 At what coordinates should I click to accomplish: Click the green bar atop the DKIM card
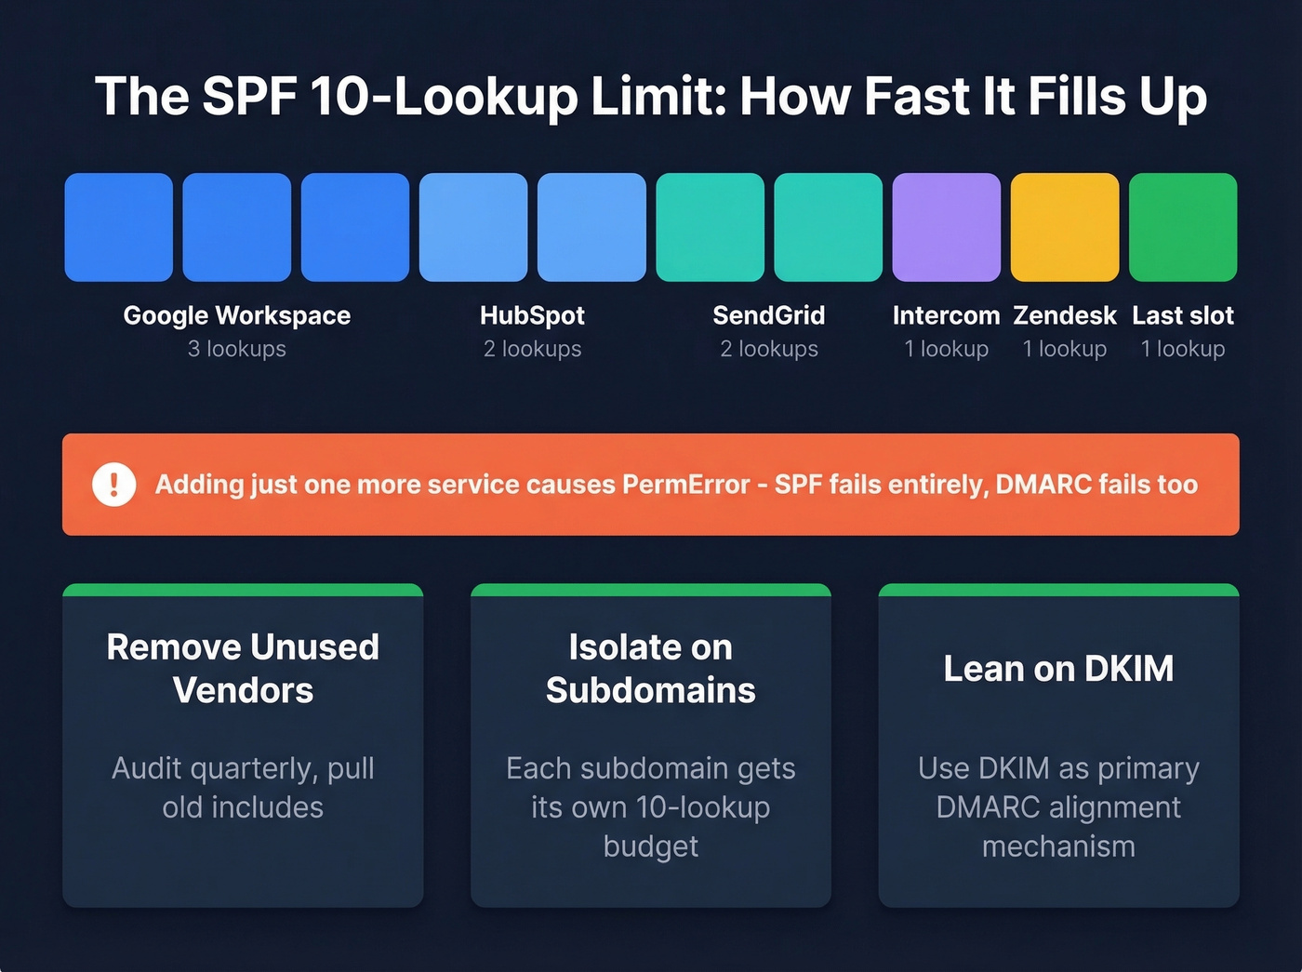(x=1058, y=590)
